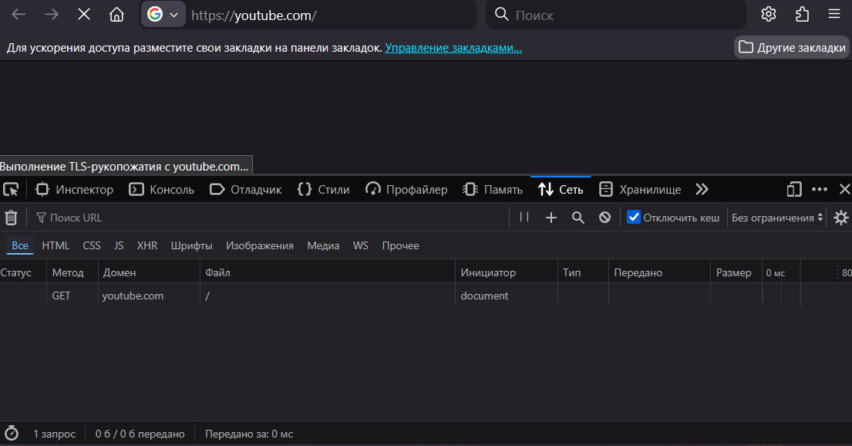
Task: Open the 'Другие закладки' folder
Action: click(x=792, y=48)
